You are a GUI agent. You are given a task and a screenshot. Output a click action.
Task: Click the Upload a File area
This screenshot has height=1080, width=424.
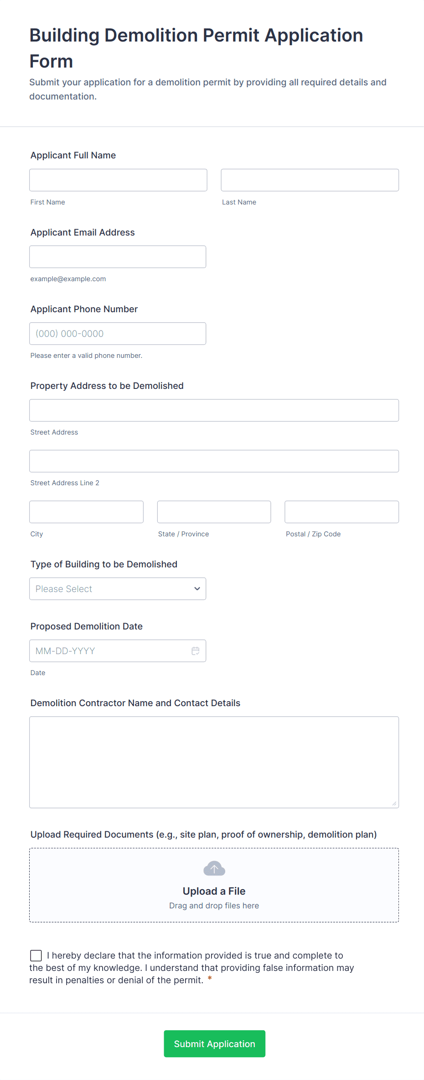click(214, 890)
